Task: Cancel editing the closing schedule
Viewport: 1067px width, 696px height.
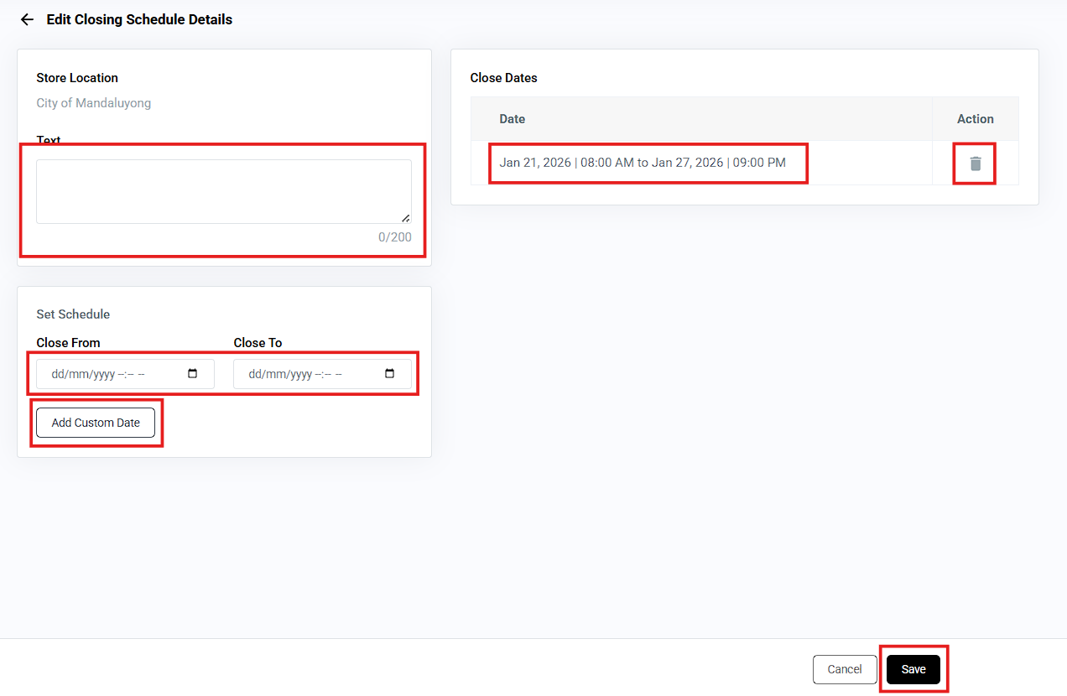Action: pos(845,669)
